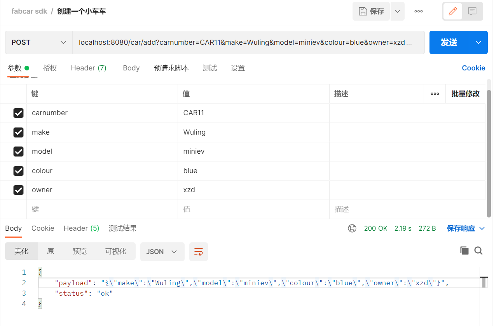The image size is (501, 326).
Task: Click 批量修改 to bulk edit parameters
Action: coord(465,94)
